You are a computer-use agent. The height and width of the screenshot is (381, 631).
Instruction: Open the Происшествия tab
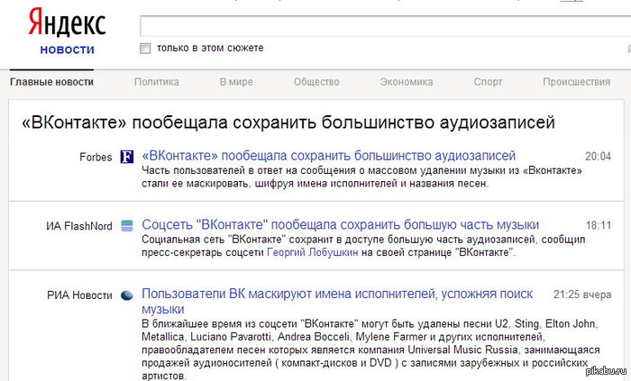(x=576, y=82)
